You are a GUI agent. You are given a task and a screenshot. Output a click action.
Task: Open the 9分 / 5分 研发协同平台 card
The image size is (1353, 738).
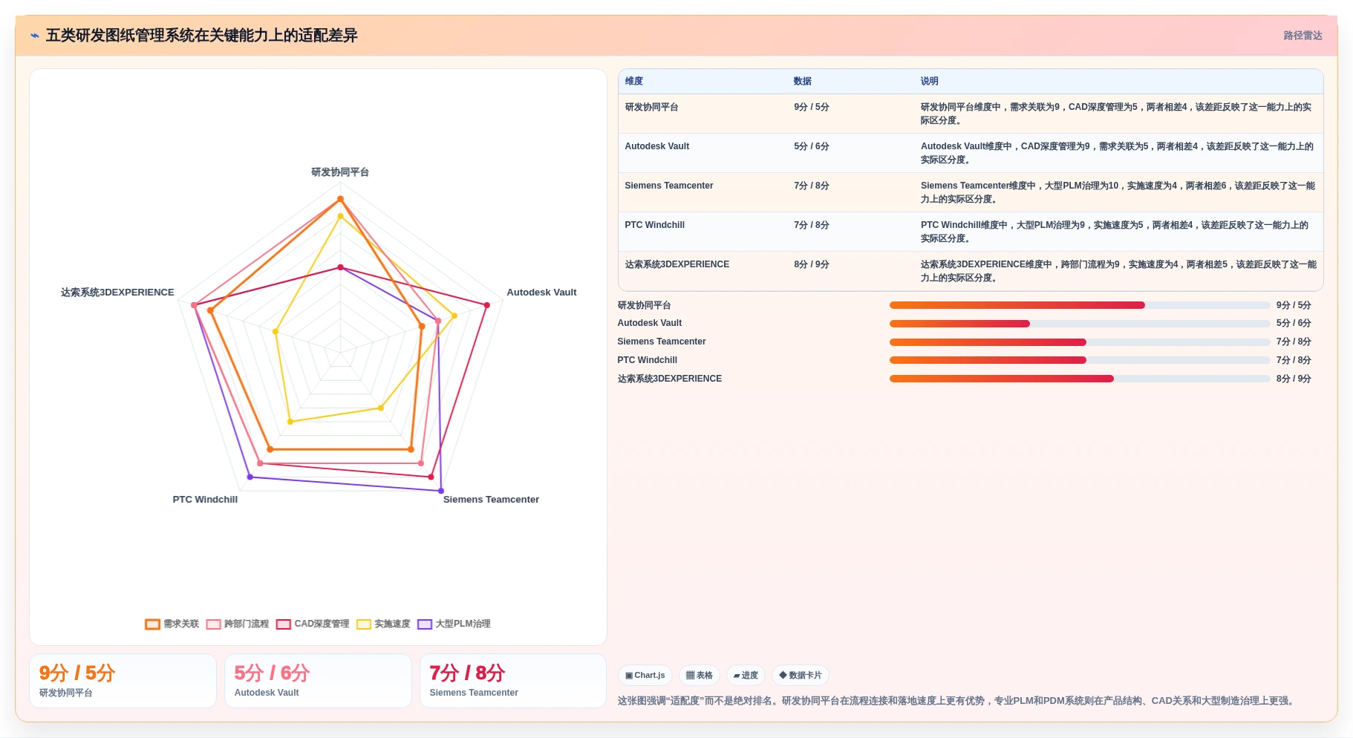(x=123, y=681)
